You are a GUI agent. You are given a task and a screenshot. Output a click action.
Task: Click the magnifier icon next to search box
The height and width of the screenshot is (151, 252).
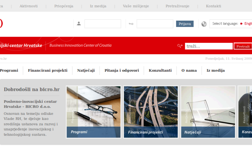click(180, 46)
